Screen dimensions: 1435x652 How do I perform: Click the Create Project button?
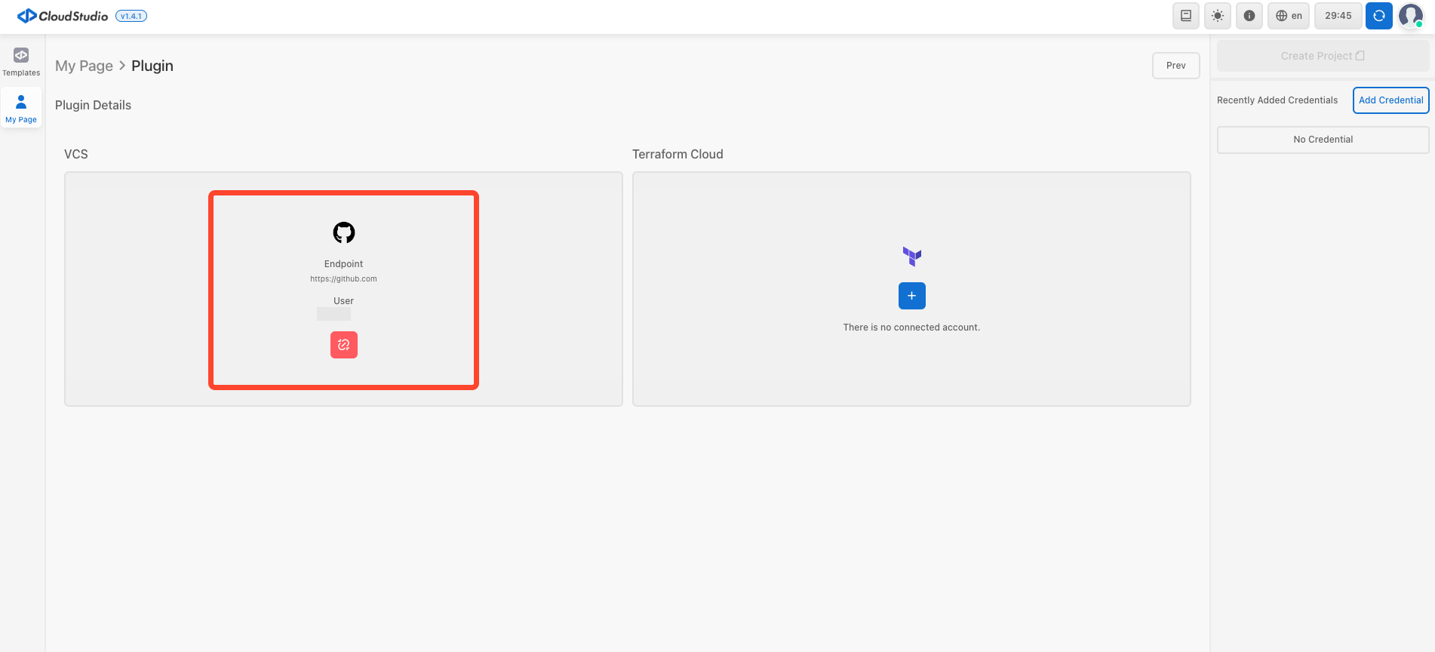click(x=1323, y=56)
